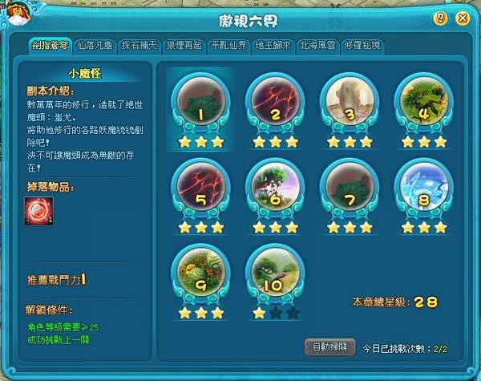This screenshot has height=381, width=481.
Task: Close the 傲視六界 window
Action: point(463,18)
